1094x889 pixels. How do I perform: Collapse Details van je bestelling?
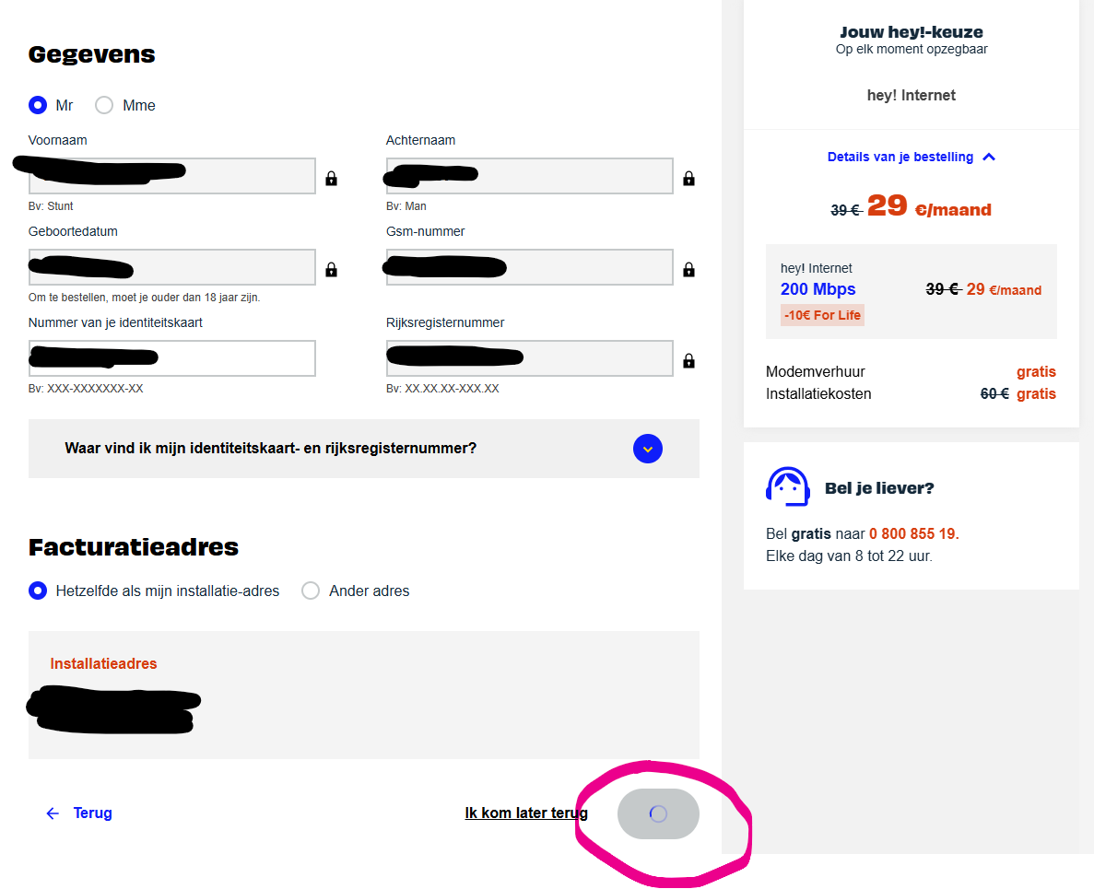(x=911, y=157)
